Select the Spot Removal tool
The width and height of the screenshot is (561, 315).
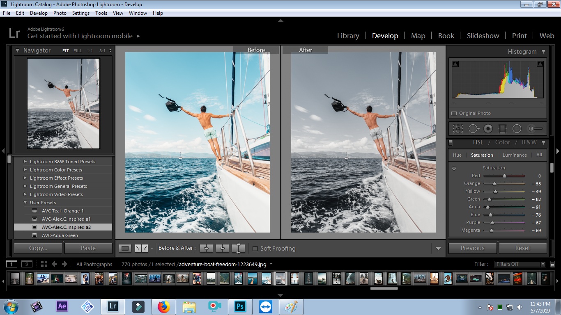tap(474, 129)
